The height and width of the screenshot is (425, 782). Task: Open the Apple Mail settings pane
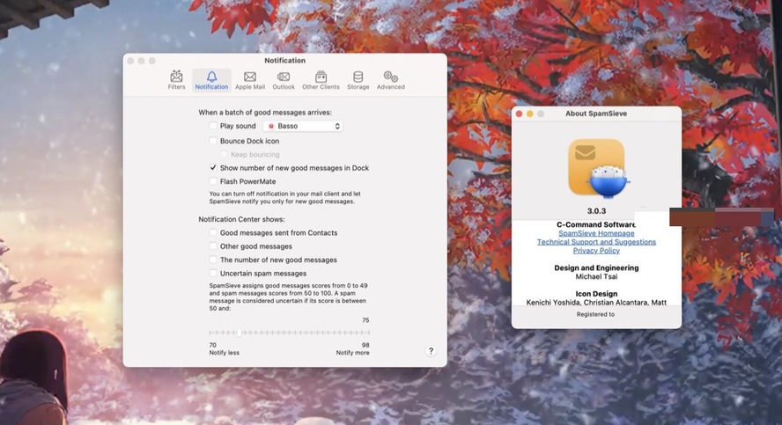(x=249, y=80)
